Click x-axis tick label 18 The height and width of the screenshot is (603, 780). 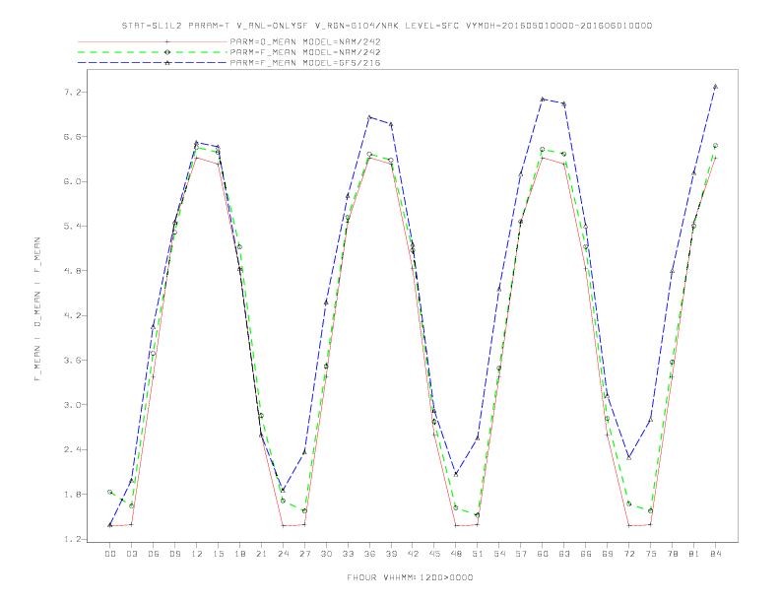(239, 554)
